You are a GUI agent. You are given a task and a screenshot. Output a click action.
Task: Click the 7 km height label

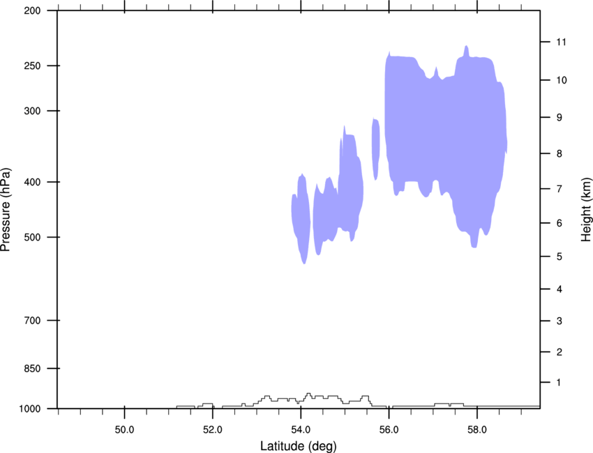tap(560, 189)
